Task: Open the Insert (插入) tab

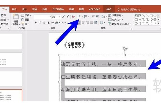Action: tap(14, 9)
